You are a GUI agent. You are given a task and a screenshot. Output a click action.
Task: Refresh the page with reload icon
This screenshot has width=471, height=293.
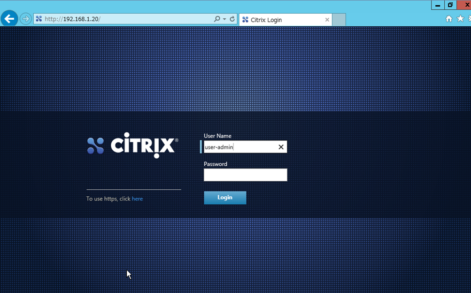[x=232, y=19]
